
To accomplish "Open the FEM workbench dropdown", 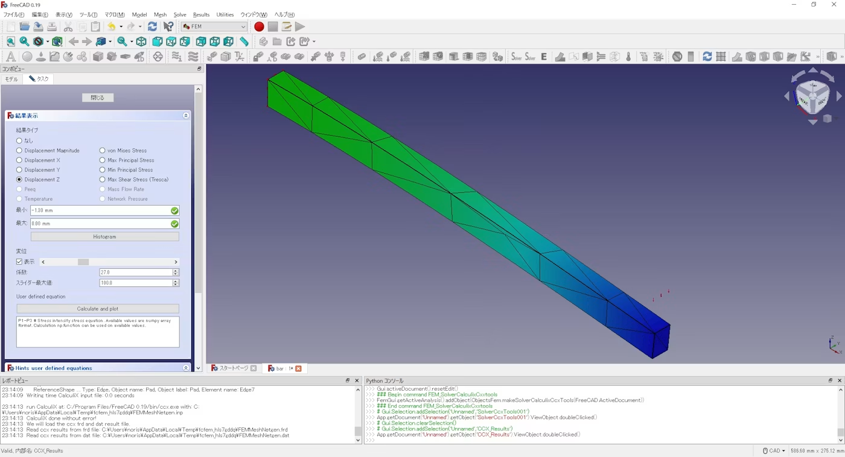I will [x=214, y=27].
